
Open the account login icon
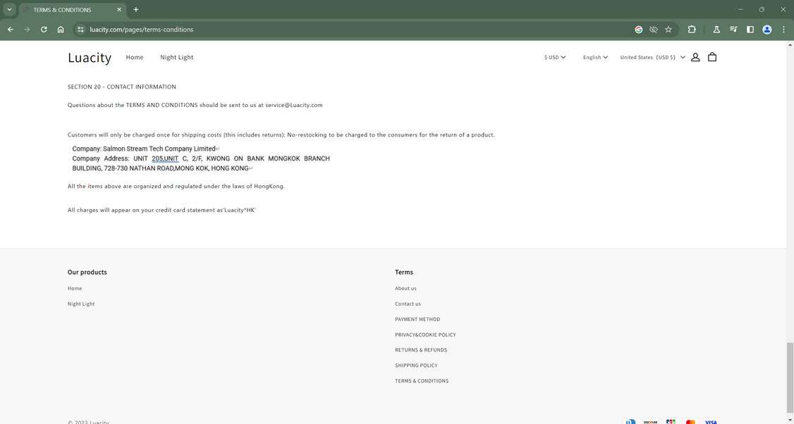click(x=695, y=57)
